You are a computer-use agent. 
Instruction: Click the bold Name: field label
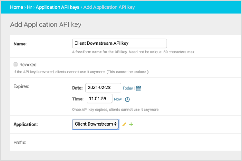(20, 44)
